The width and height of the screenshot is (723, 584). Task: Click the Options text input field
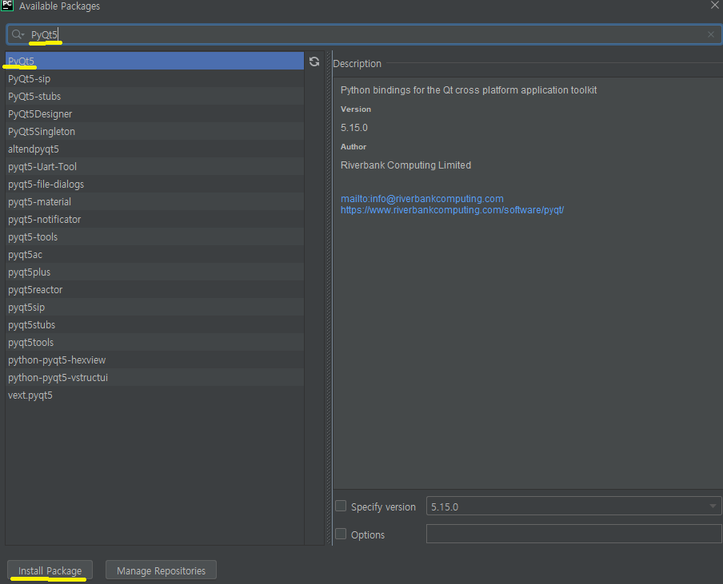[x=573, y=534]
